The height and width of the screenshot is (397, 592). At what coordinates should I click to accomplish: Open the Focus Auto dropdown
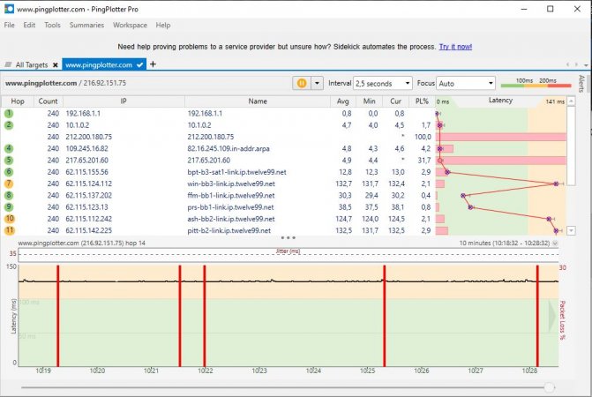click(466, 84)
